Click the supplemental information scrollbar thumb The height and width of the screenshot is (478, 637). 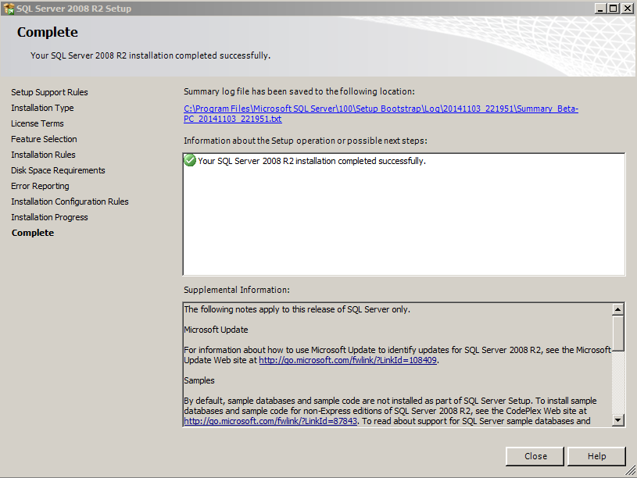tap(618, 333)
